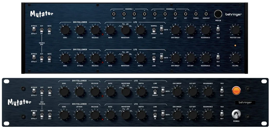Click Channel 2 IN jack on top unit

click(165, 14)
